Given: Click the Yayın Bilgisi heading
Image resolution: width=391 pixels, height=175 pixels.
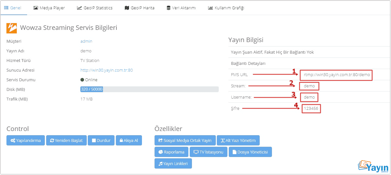Looking at the screenshot, I should click(246, 40).
